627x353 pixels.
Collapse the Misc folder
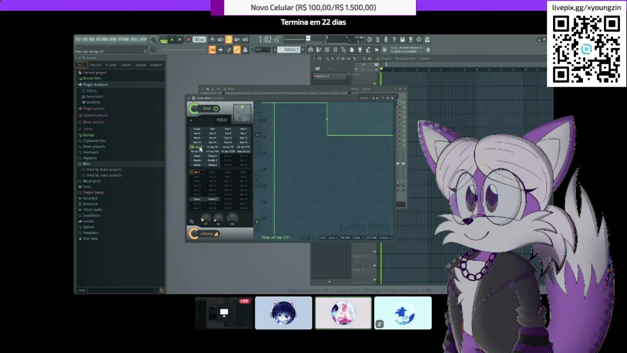click(x=86, y=164)
